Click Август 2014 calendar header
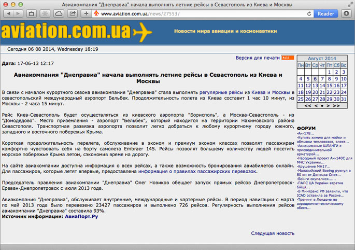The width and height of the screenshot is (355, 250). pyautogui.click(x=322, y=59)
